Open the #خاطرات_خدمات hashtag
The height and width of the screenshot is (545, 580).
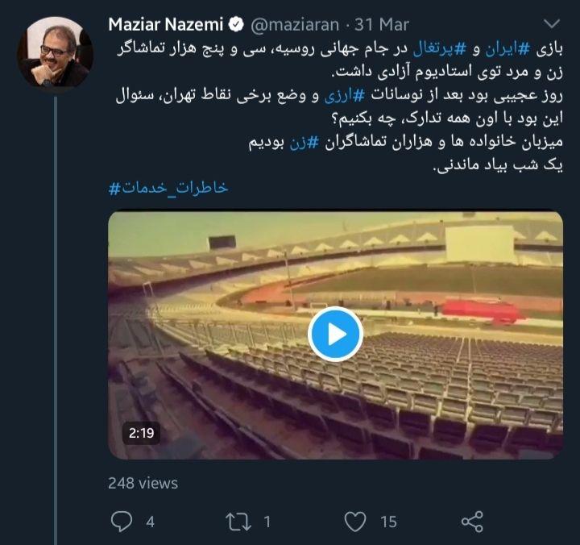168,188
